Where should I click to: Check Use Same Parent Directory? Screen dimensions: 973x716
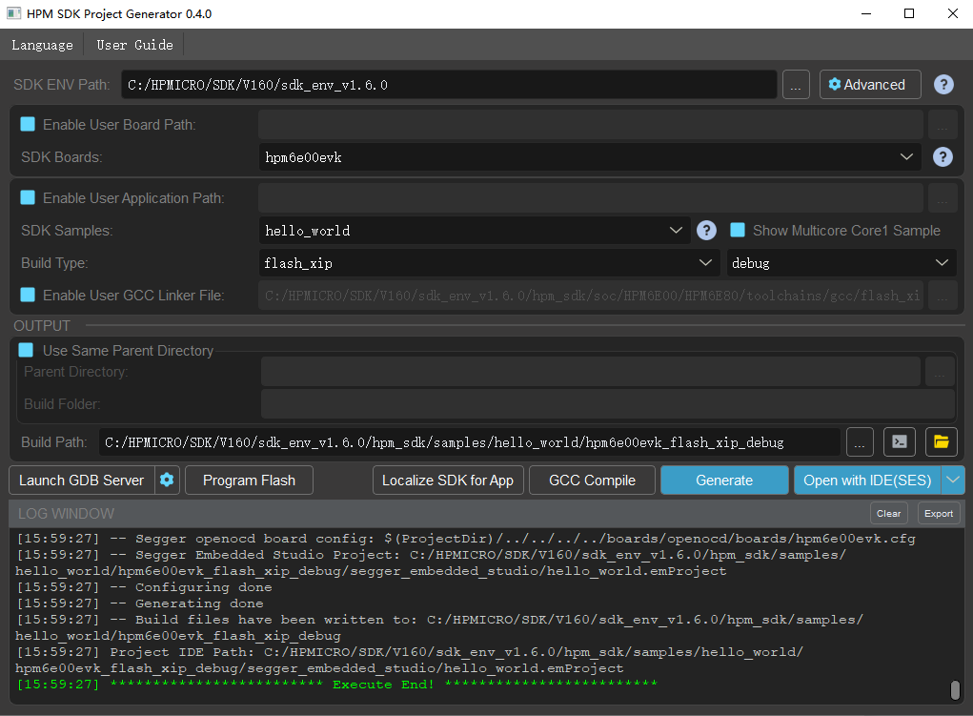[x=26, y=350]
